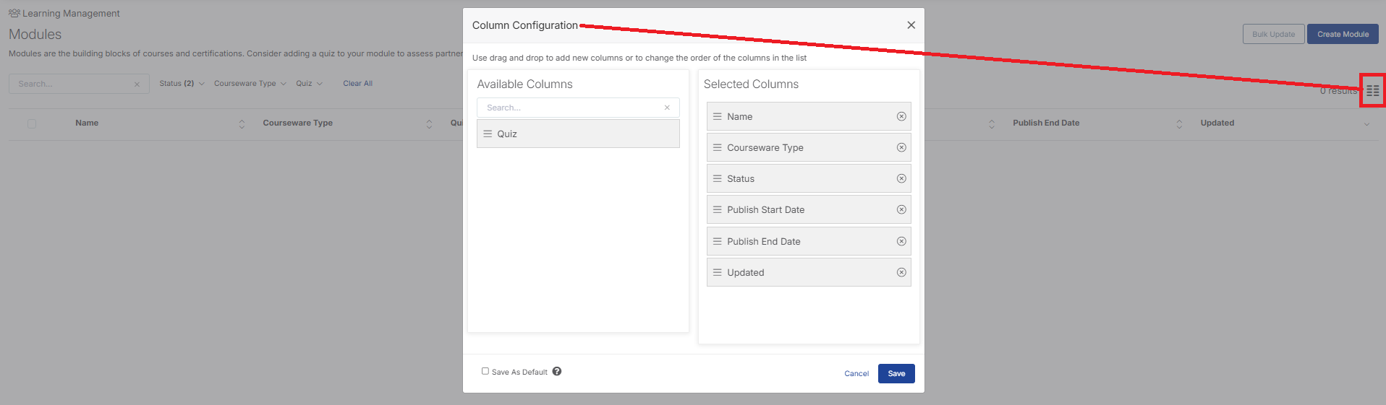The height and width of the screenshot is (405, 1386).
Task: Select Publish End Date selected row
Action: coord(809,241)
